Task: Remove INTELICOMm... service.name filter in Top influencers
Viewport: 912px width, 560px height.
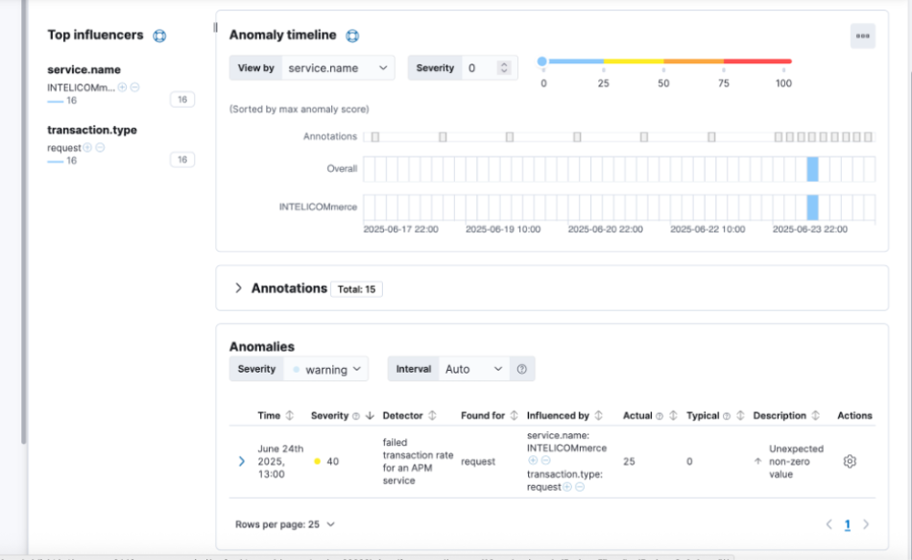Action: tap(135, 87)
